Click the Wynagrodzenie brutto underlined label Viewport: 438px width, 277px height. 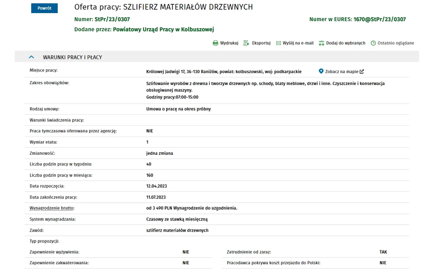52,208
